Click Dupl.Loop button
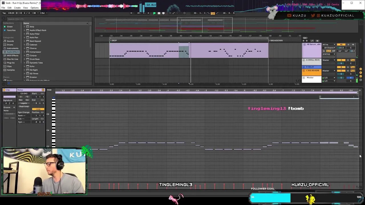Image resolution: width=365 pixels, height=205 pixels. [24, 106]
